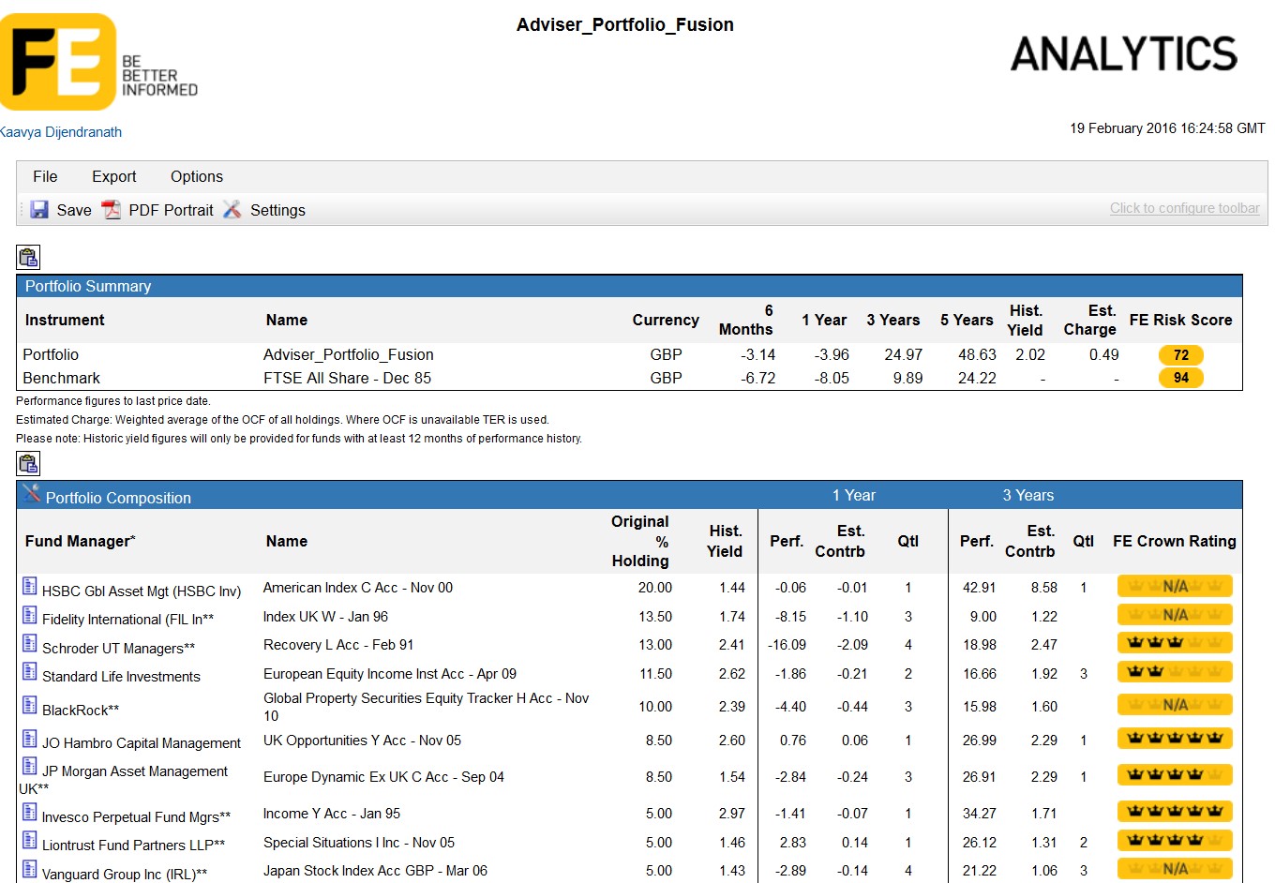The height and width of the screenshot is (883, 1275).
Task: Click crown rating for Special Situations I Inc
Action: click(x=1175, y=841)
